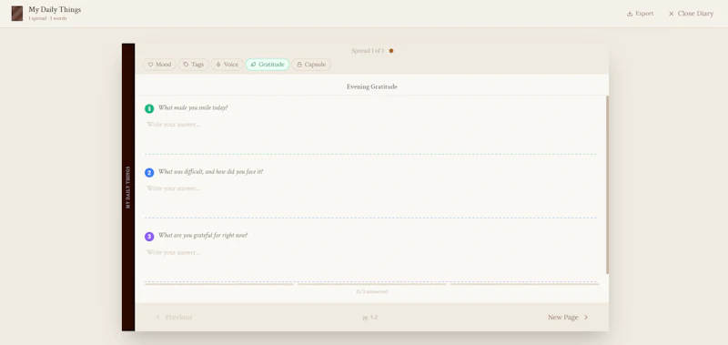The image size is (728, 345).
Task: Click the '0/3 answered' progress text
Action: coord(372,291)
